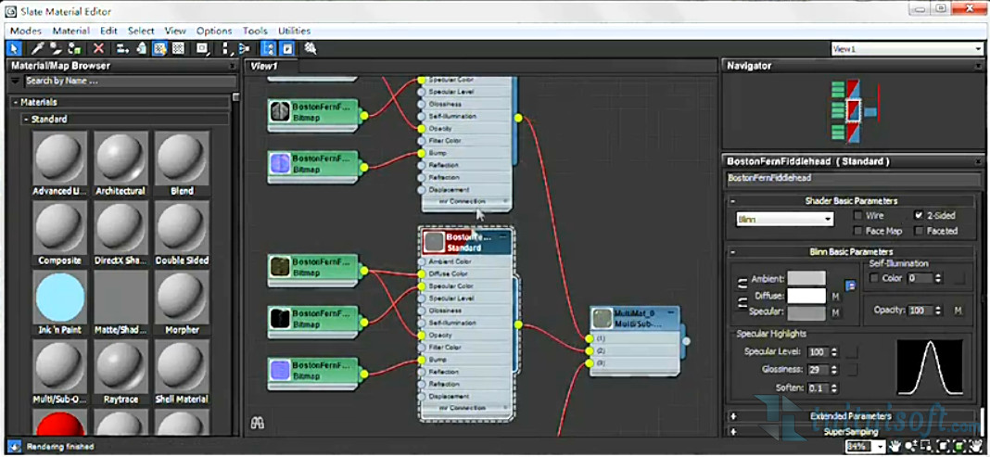
Task: Click the Architectural material sphere
Action: pyautogui.click(x=121, y=159)
